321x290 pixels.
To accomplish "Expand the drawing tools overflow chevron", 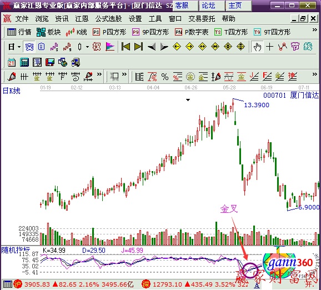I will click(x=99, y=74).
